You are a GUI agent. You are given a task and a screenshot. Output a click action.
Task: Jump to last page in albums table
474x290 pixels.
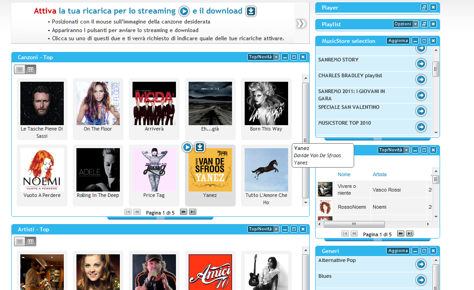(x=410, y=234)
